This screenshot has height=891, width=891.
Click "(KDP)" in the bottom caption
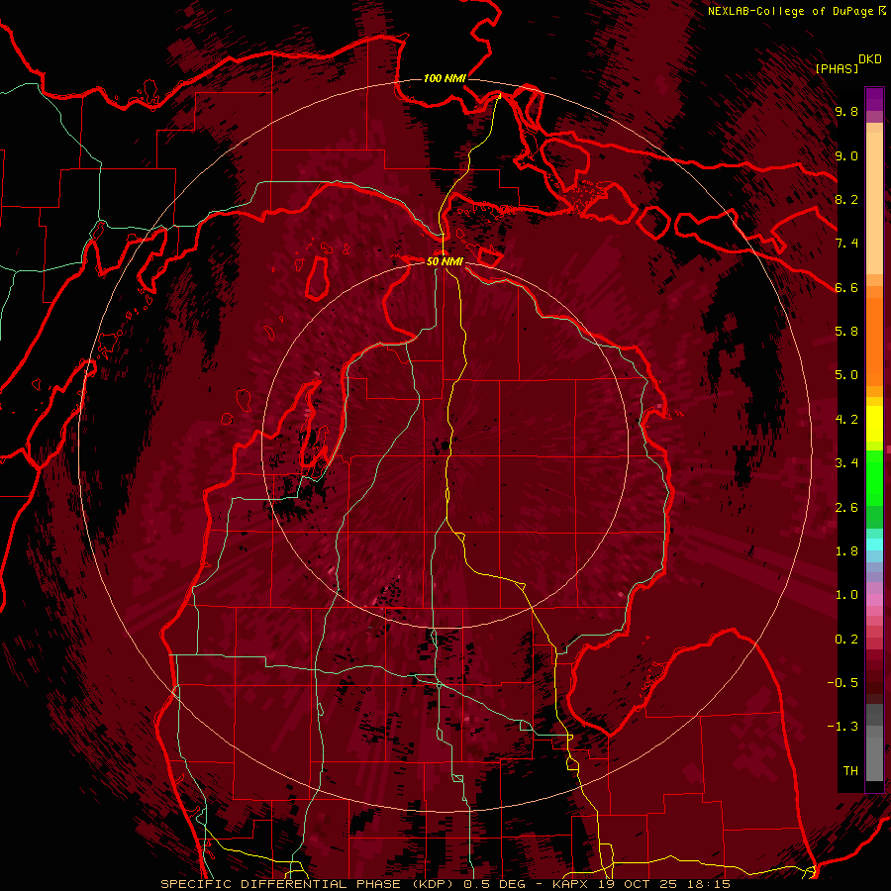pyautogui.click(x=435, y=884)
